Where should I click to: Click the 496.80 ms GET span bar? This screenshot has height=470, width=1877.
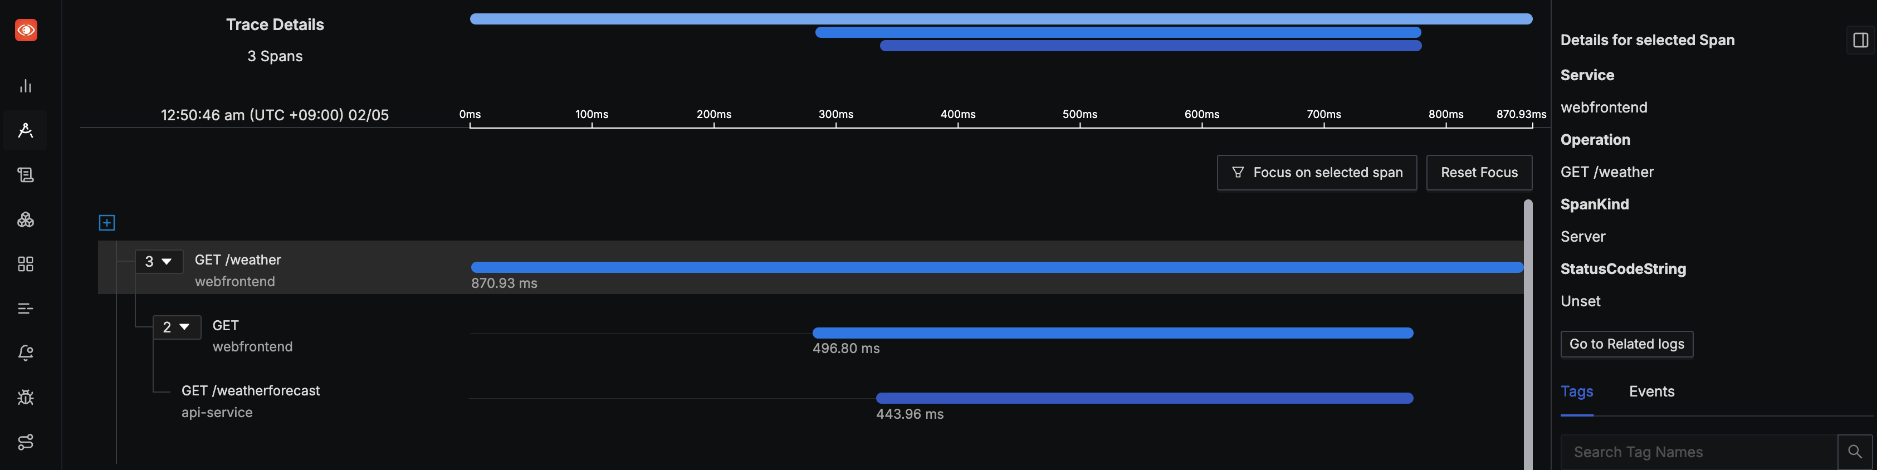pos(1112,333)
